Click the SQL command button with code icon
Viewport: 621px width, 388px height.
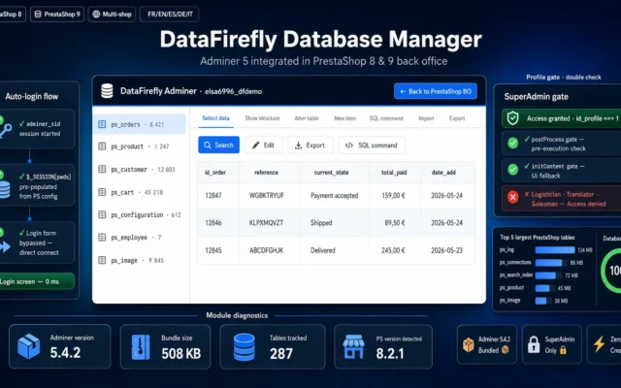click(372, 145)
